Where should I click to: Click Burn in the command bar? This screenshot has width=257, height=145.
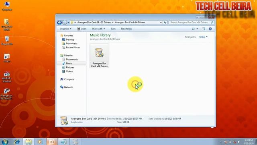click(x=113, y=29)
